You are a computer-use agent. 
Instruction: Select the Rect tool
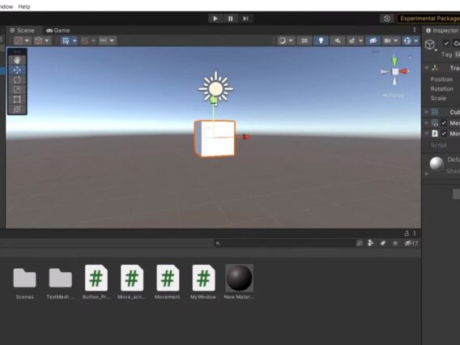(17, 100)
